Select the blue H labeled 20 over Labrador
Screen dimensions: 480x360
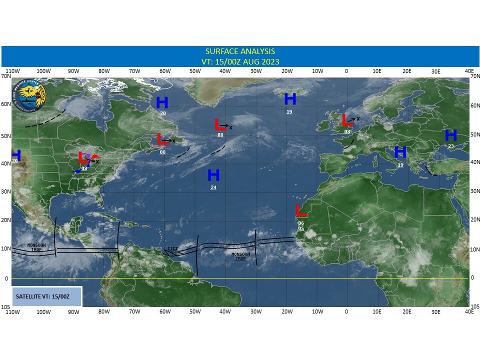(x=162, y=103)
